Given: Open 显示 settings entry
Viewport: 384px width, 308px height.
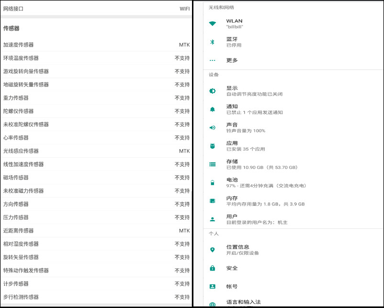Looking at the screenshot, I should pyautogui.click(x=293, y=91).
